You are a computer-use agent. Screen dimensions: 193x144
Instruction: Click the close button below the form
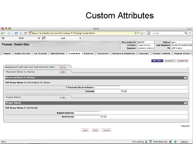(95, 130)
